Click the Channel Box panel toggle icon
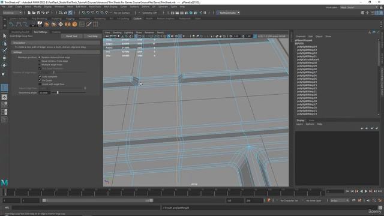 point(381,13)
